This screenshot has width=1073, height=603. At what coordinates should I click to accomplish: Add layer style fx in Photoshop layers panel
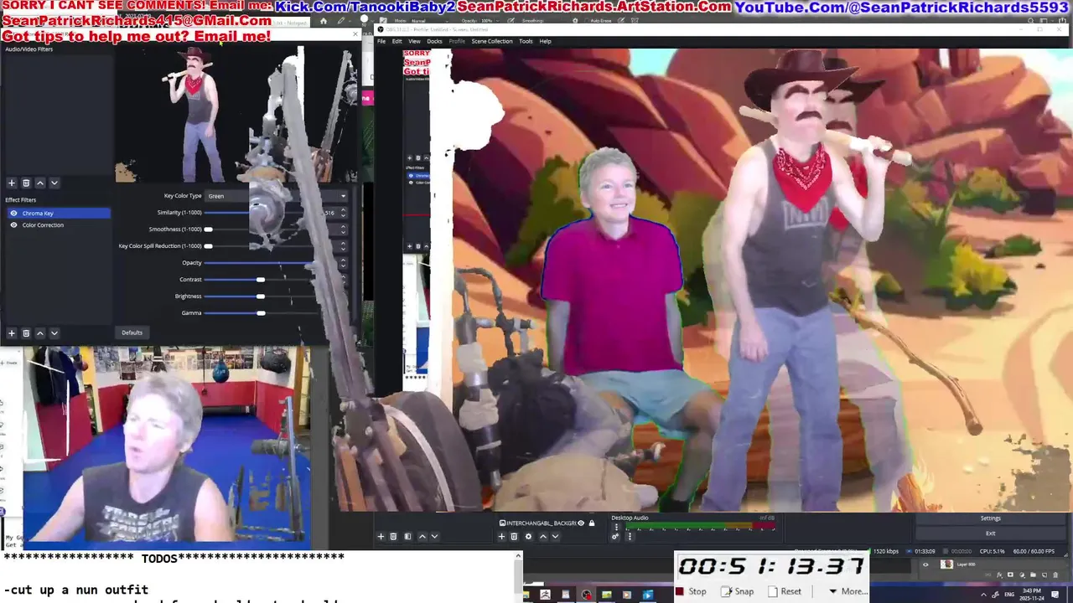click(999, 575)
